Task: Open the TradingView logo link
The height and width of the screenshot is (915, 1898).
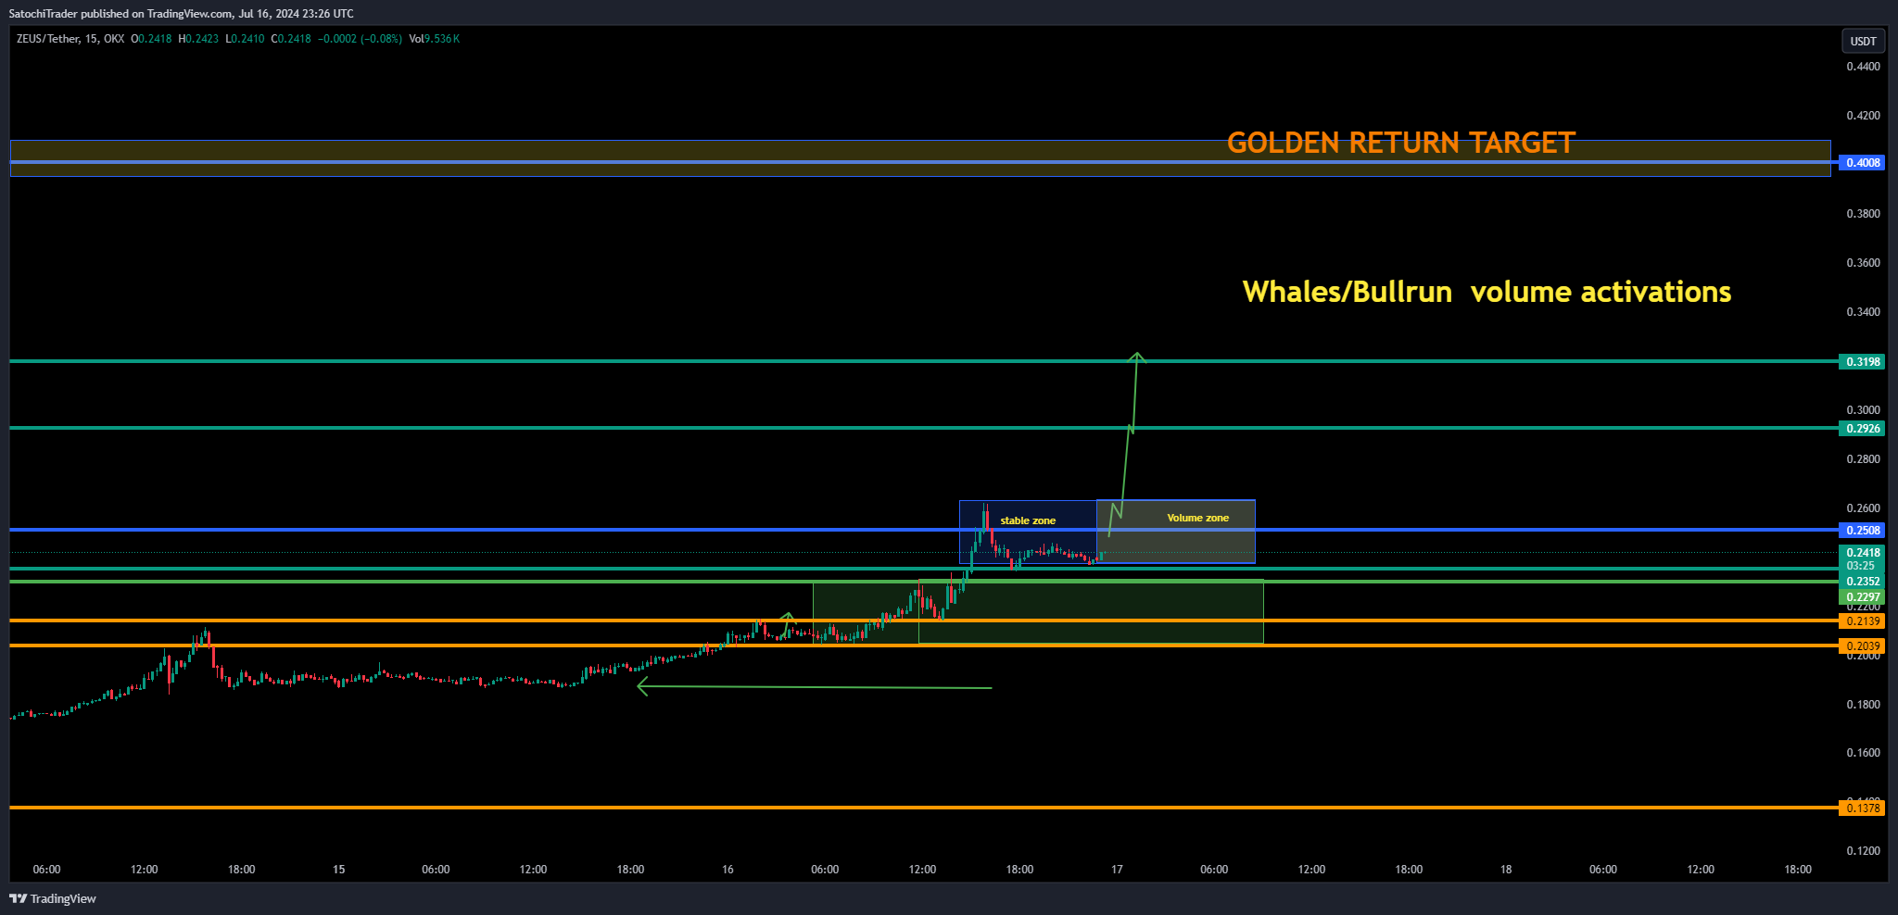Action: (53, 898)
